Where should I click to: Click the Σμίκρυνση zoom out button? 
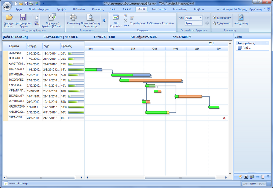click(222, 23)
